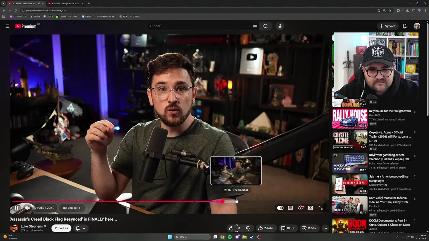The height and width of the screenshot is (241, 429).
Task: Reload the page
Action: coord(16,10)
